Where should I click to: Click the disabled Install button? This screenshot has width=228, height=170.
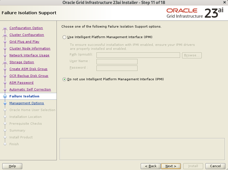click(x=193, y=166)
